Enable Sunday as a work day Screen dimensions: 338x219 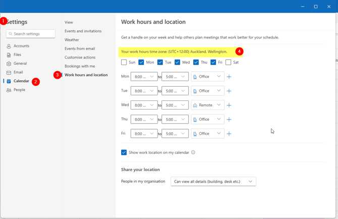pyautogui.click(x=124, y=63)
